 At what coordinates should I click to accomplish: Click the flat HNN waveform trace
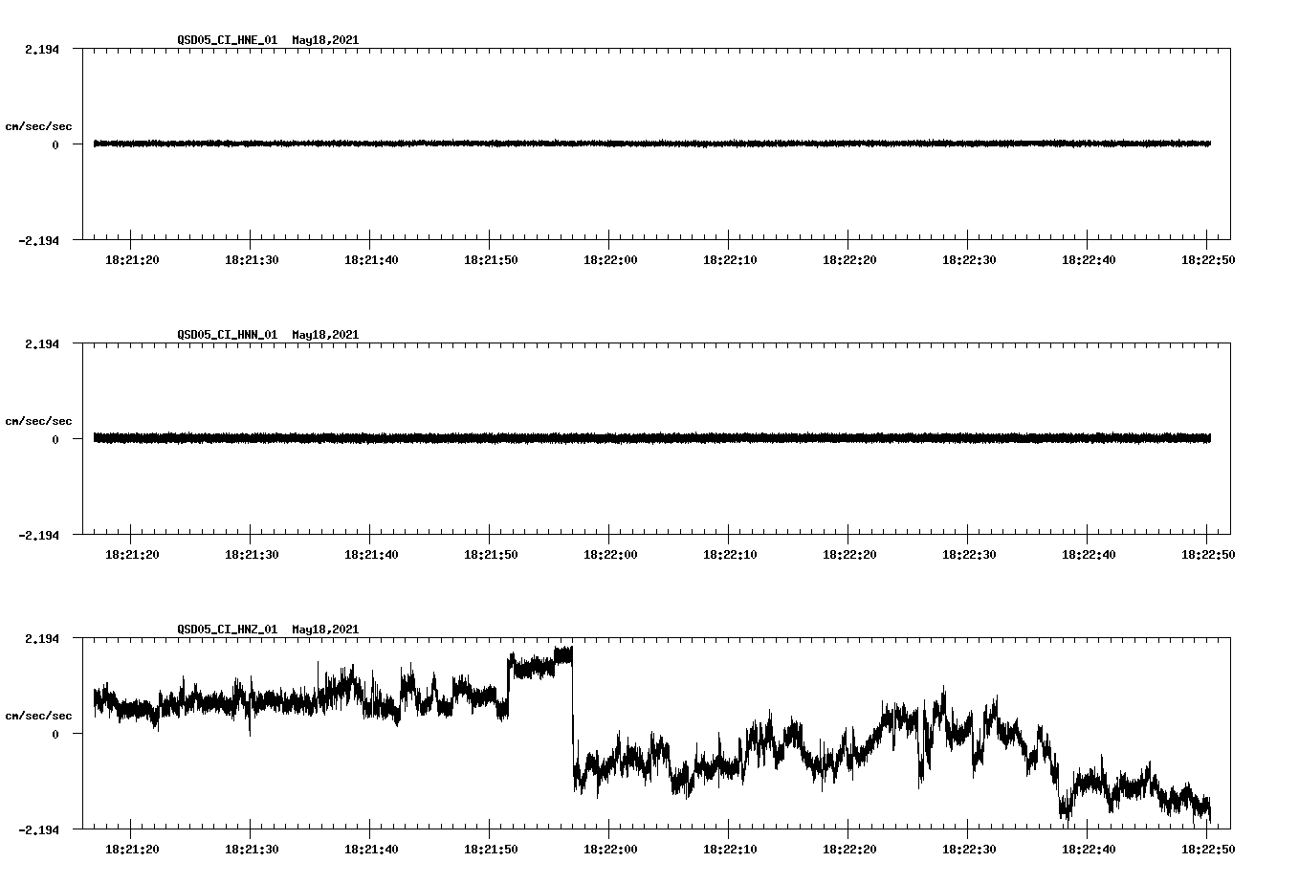(x=574, y=438)
